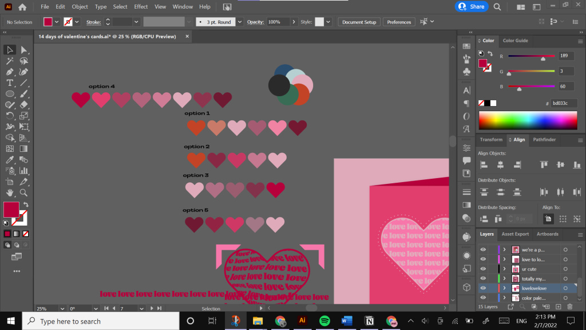
Task: Open the 3 pt. Round brush dropdown
Action: [240, 22]
